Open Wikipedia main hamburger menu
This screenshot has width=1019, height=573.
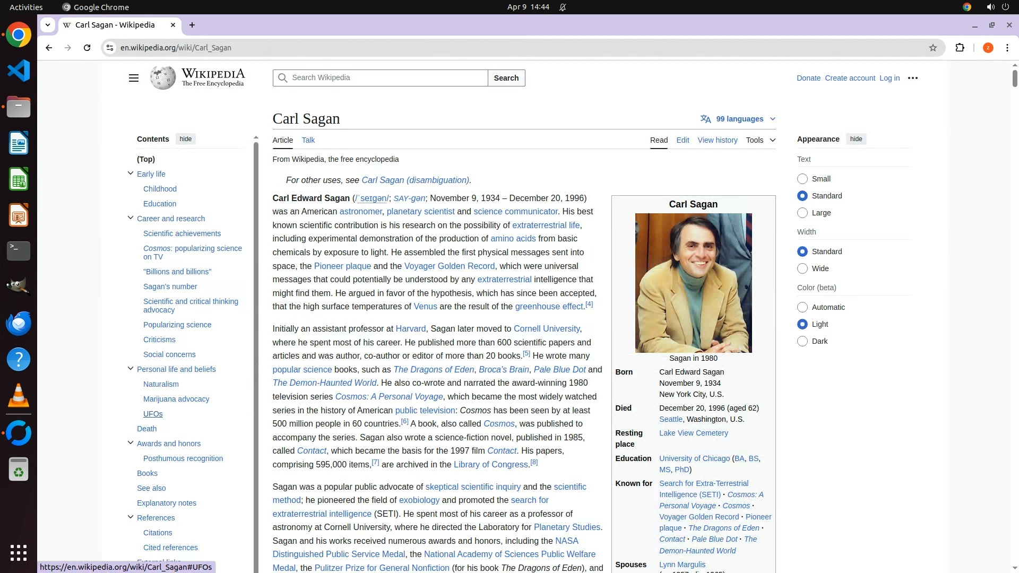coord(133,78)
